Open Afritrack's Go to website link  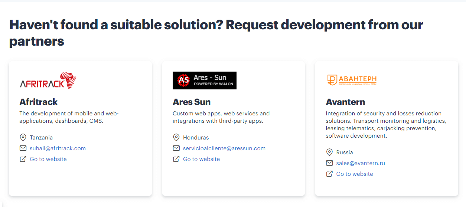(48, 159)
